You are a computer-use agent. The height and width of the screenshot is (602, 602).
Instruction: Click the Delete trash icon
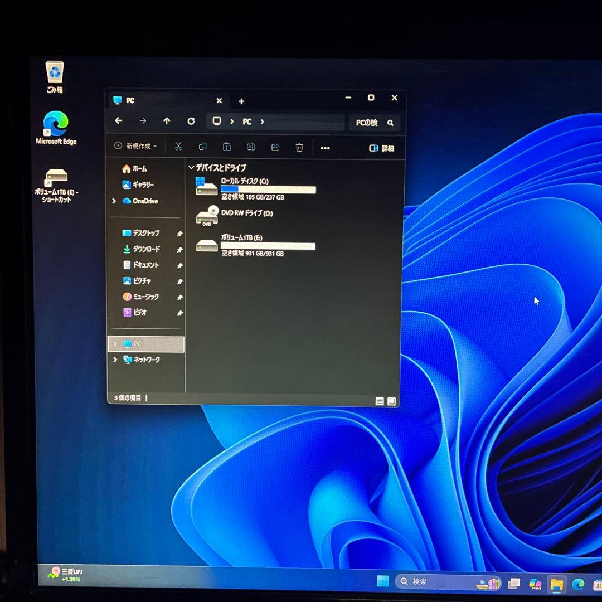(x=299, y=147)
